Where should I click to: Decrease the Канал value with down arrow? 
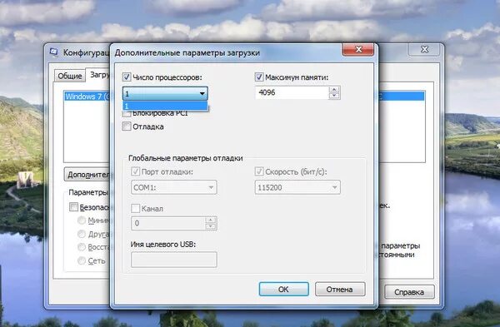pos(210,226)
